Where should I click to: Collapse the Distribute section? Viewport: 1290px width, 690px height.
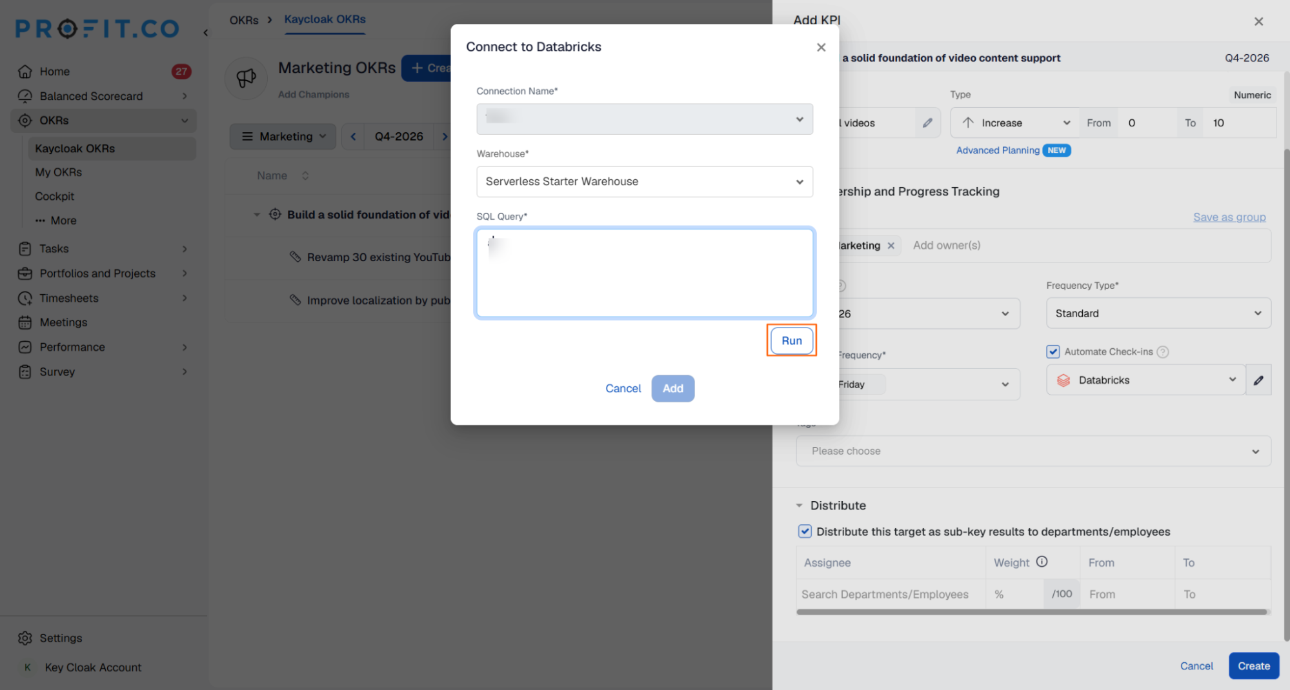(799, 506)
